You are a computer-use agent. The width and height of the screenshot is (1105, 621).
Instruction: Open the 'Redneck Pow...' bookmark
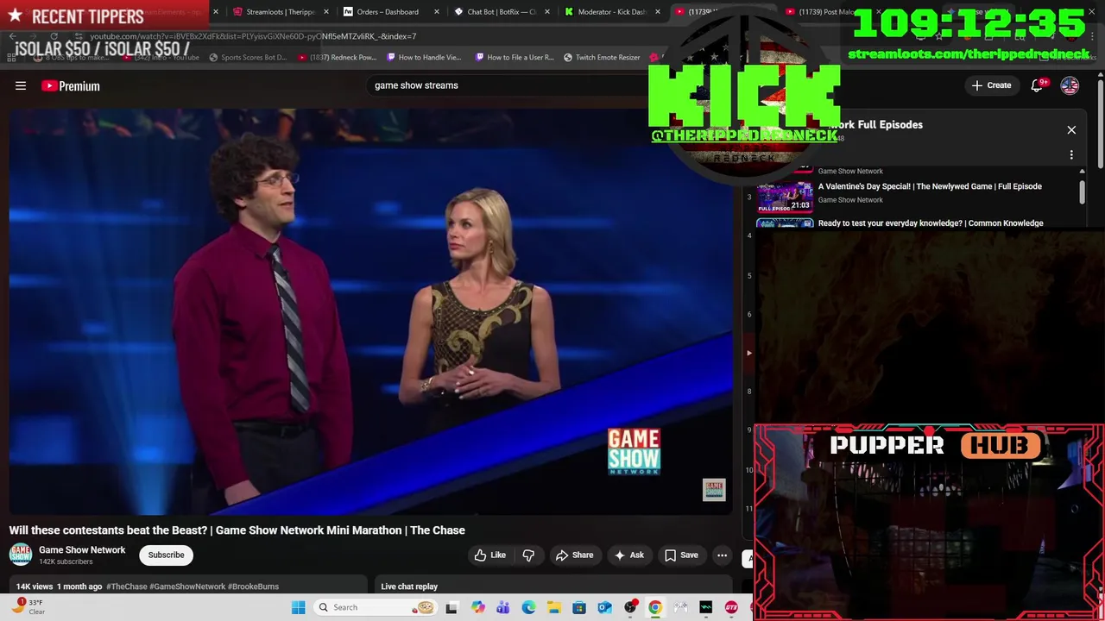(338, 58)
